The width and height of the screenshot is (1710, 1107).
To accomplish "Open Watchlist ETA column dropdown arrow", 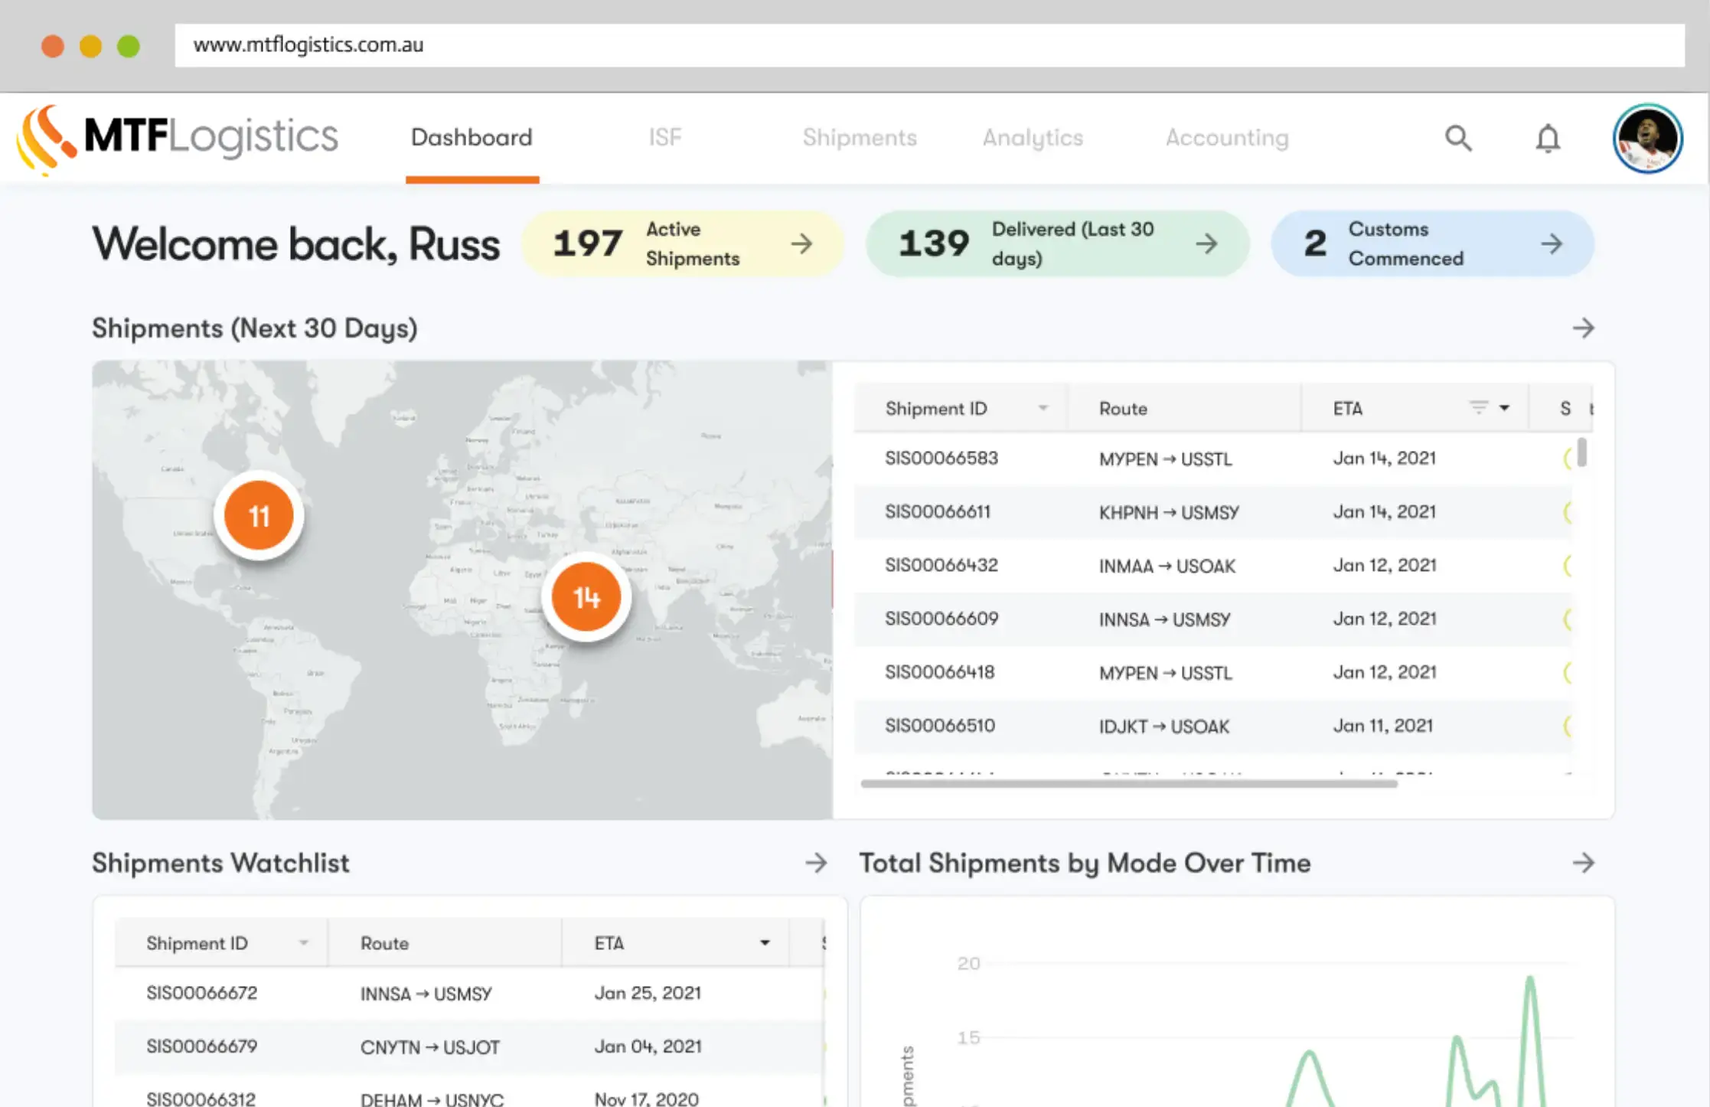I will click(x=764, y=942).
